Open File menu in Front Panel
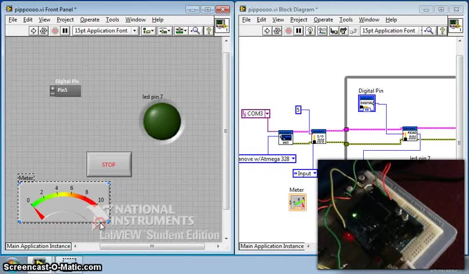The width and height of the screenshot is (469, 274). [13, 20]
